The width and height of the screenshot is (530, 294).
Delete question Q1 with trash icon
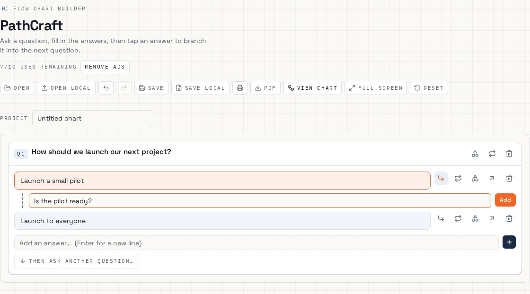click(x=509, y=154)
